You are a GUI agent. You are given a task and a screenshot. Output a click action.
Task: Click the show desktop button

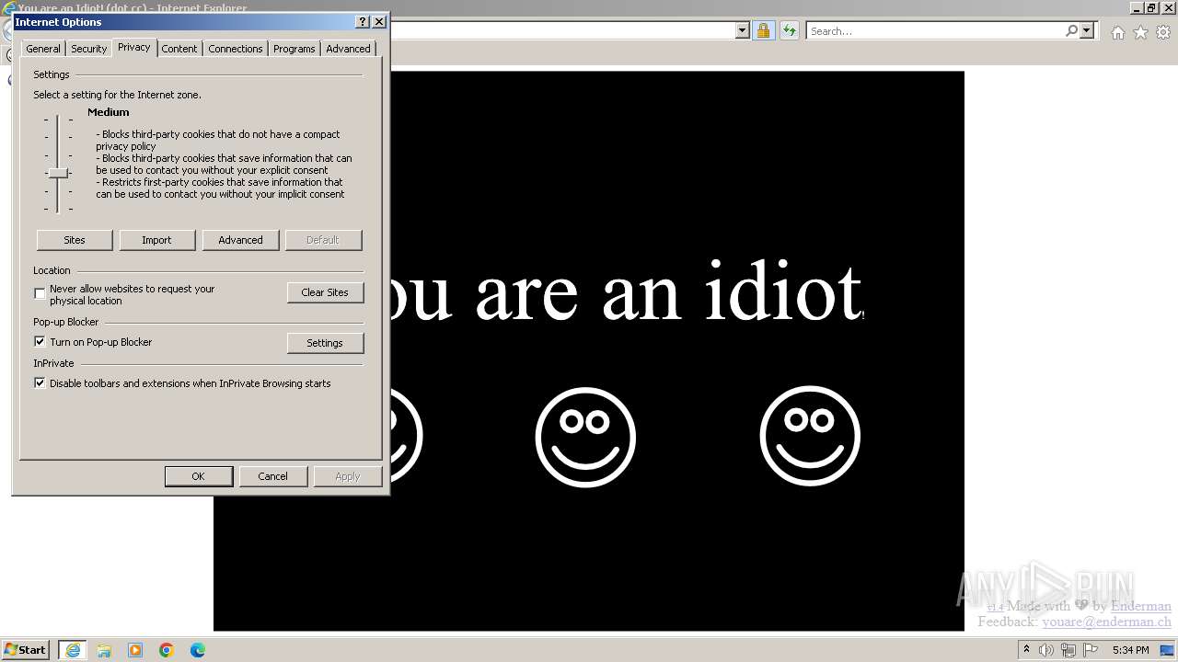1168,650
